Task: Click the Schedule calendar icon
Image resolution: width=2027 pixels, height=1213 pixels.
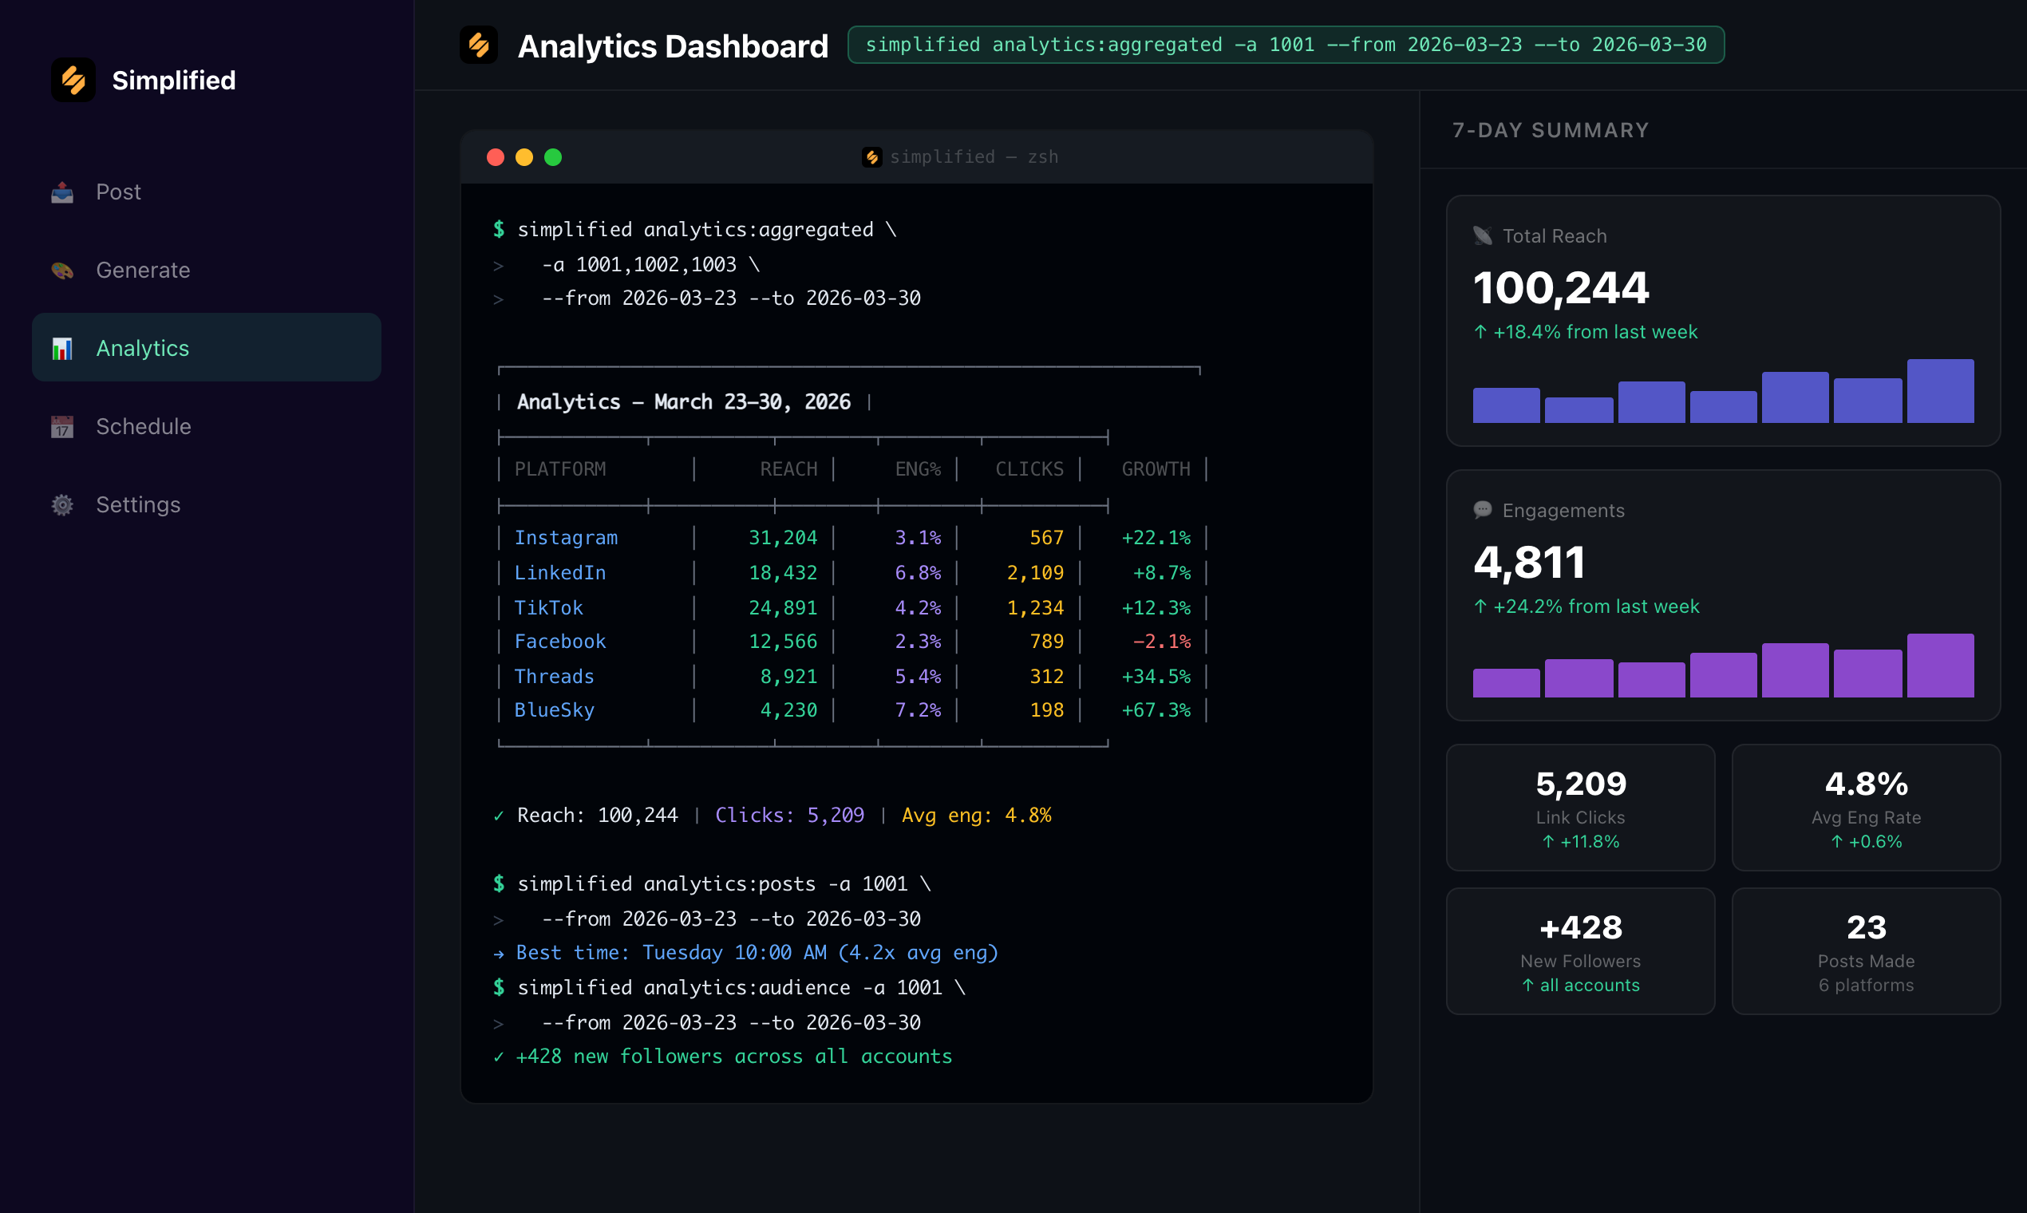Action: (x=61, y=426)
